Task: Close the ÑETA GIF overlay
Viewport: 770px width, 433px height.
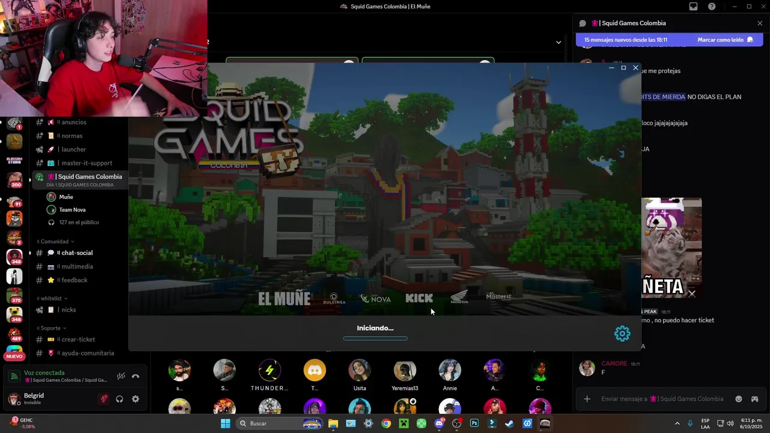Action: [692, 293]
